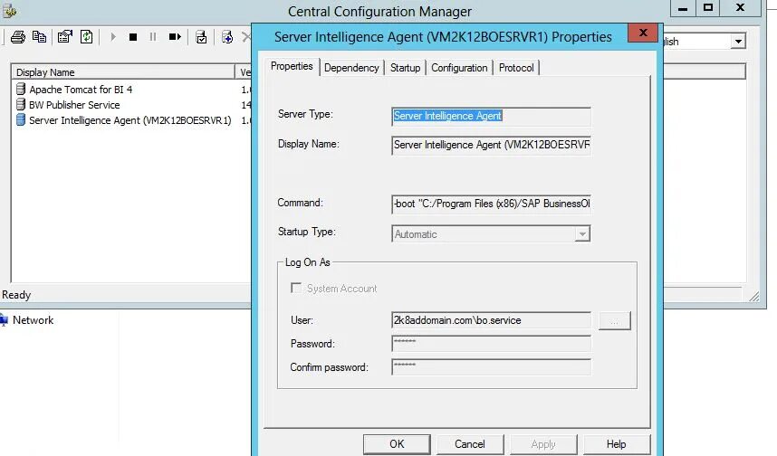
Task: Open the language dropdown in main window
Action: pyautogui.click(x=738, y=41)
